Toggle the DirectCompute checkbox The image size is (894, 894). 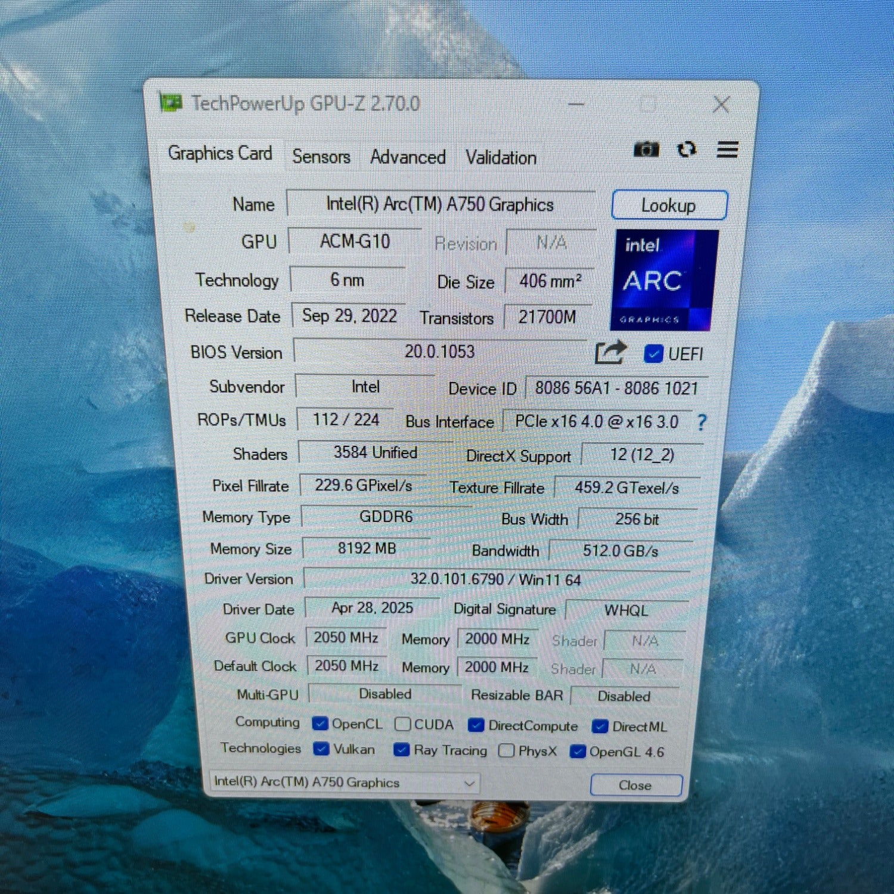pos(476,725)
